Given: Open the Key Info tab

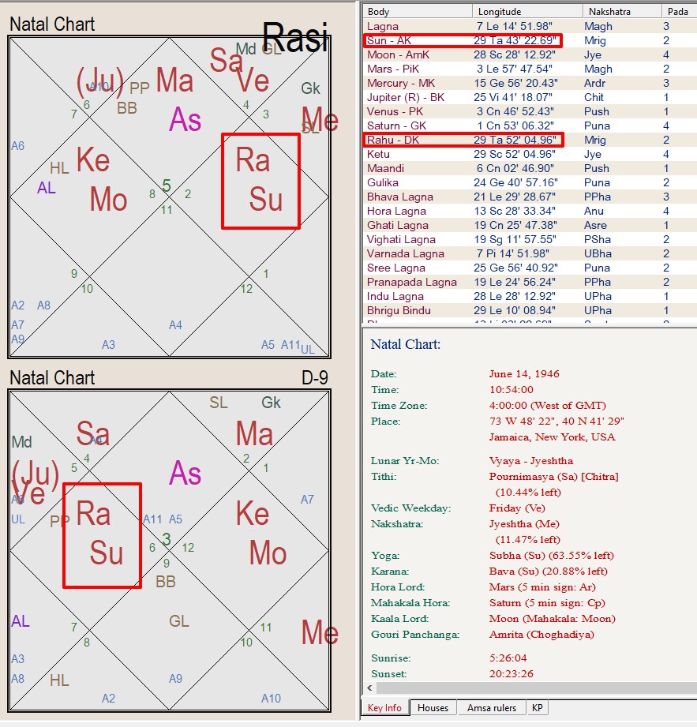Looking at the screenshot, I should 384,708.
